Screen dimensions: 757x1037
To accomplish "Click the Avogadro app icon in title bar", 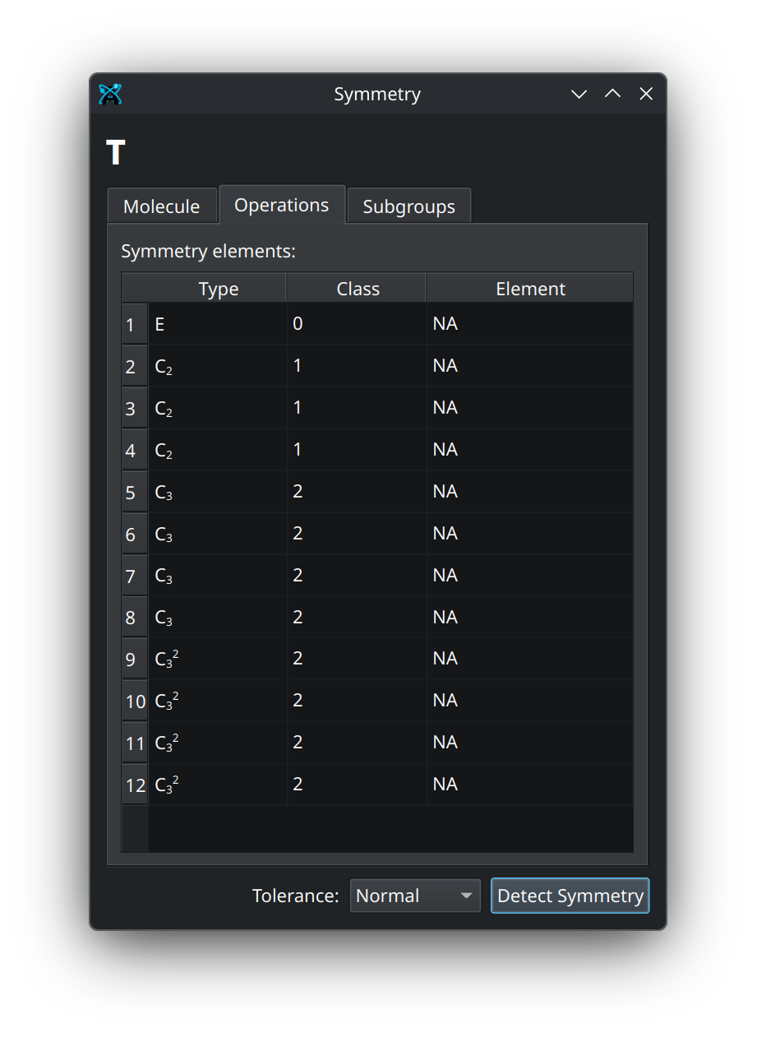I will 110,95.
